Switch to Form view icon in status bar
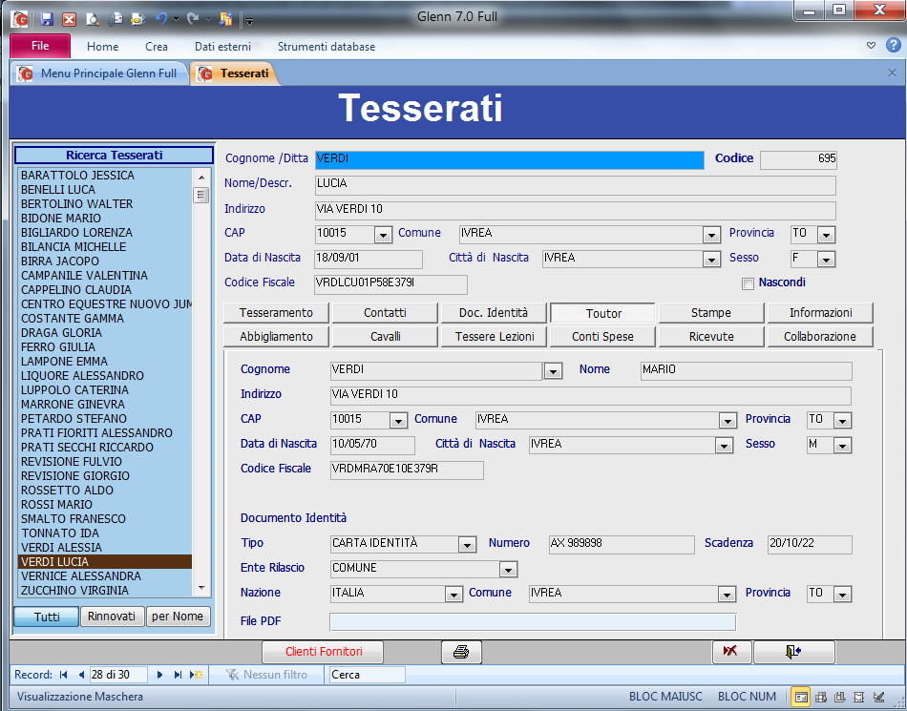 tap(801, 697)
